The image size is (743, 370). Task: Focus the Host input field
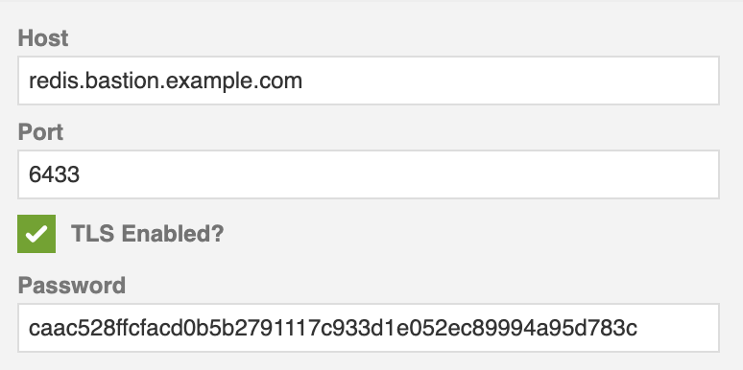369,81
